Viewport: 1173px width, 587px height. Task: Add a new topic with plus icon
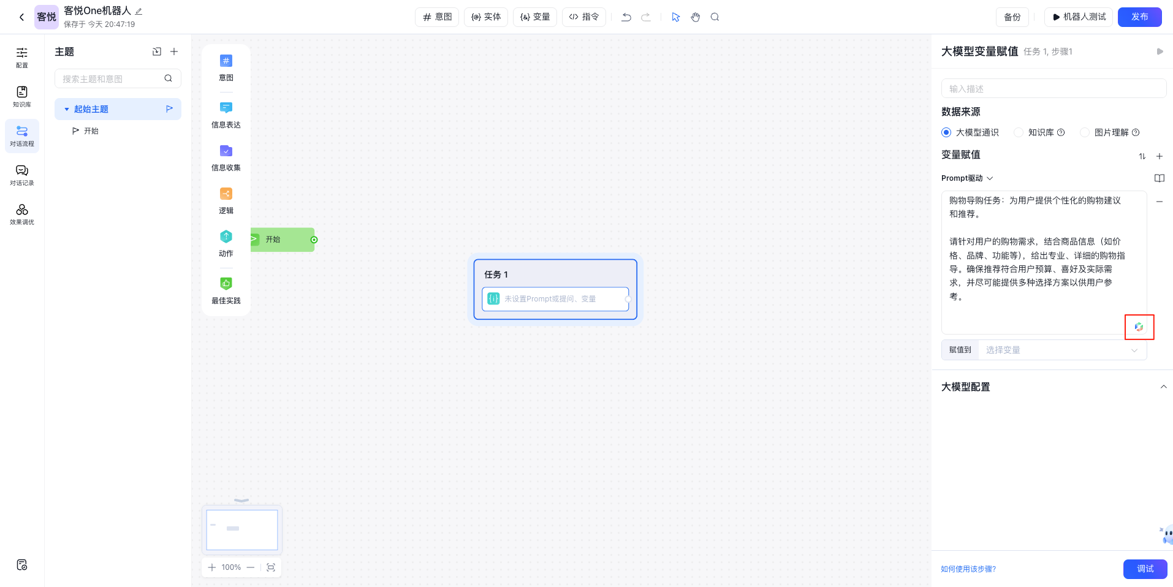pyautogui.click(x=174, y=52)
